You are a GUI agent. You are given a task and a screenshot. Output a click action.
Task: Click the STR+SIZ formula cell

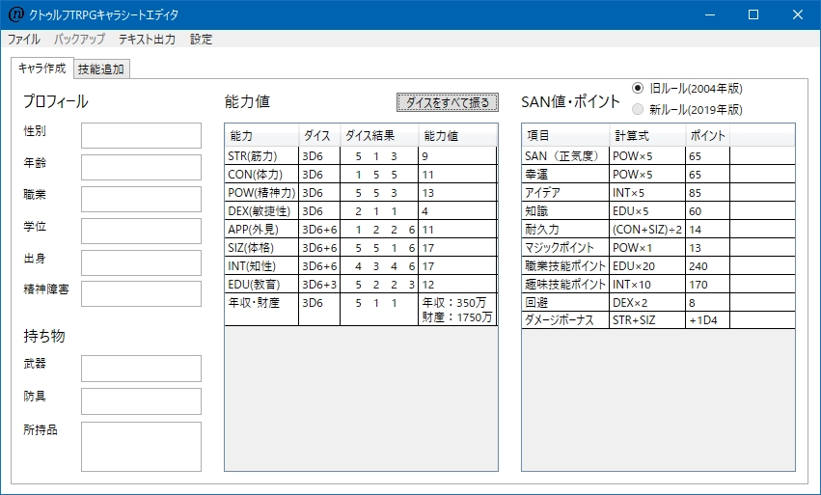point(647,320)
